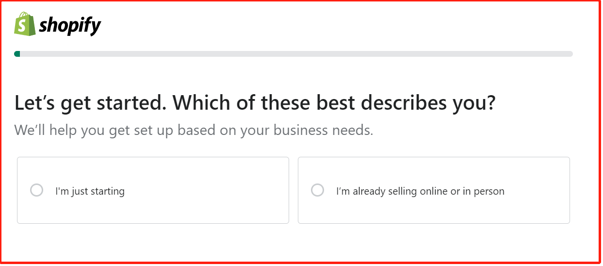Click the "I'm just starting" label text
This screenshot has width=603, height=266.
pos(90,191)
